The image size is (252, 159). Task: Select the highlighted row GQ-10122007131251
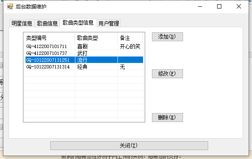[84, 60]
